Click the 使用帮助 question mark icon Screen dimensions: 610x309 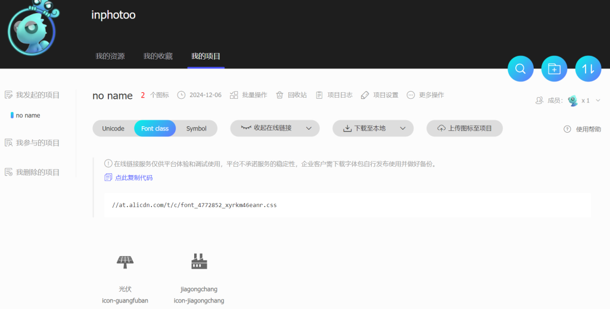(567, 129)
